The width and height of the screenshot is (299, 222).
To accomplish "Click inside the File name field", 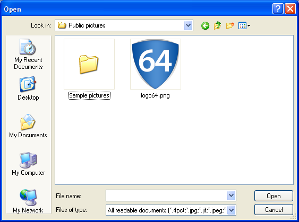I will point(166,196).
